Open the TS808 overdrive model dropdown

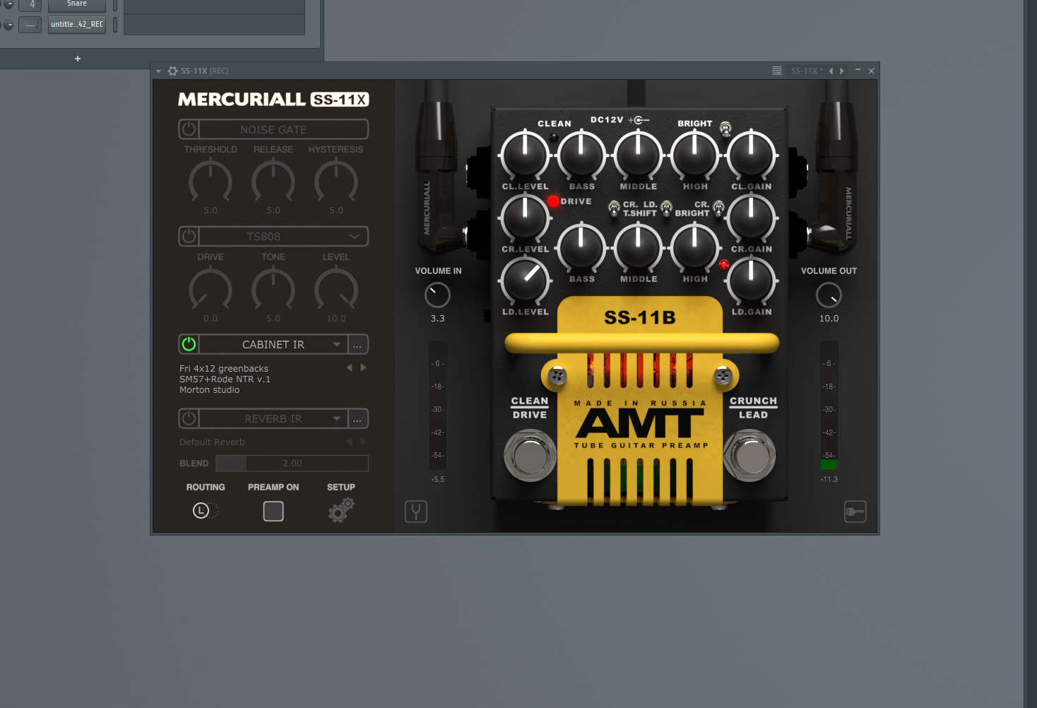355,236
